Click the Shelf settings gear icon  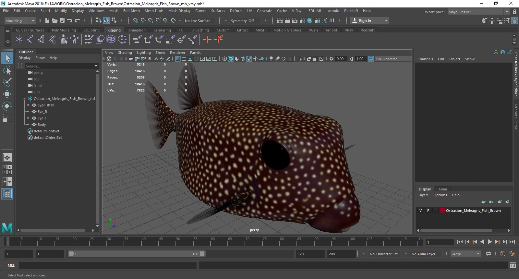(x=8, y=42)
